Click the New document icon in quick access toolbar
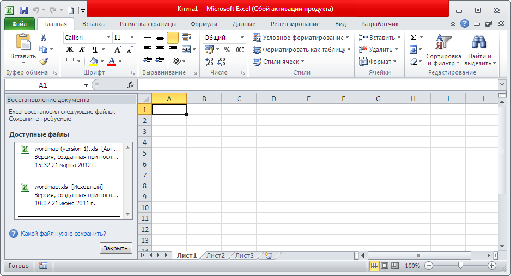This screenshot has width=511, height=276. (x=70, y=10)
